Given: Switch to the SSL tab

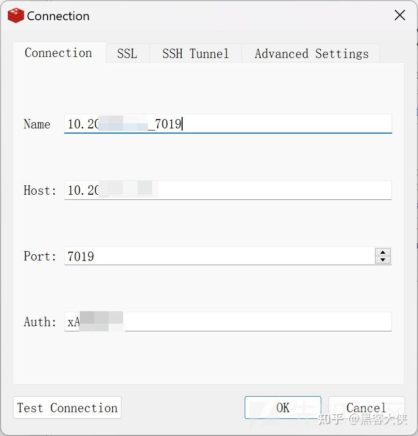Looking at the screenshot, I should pyautogui.click(x=127, y=53).
